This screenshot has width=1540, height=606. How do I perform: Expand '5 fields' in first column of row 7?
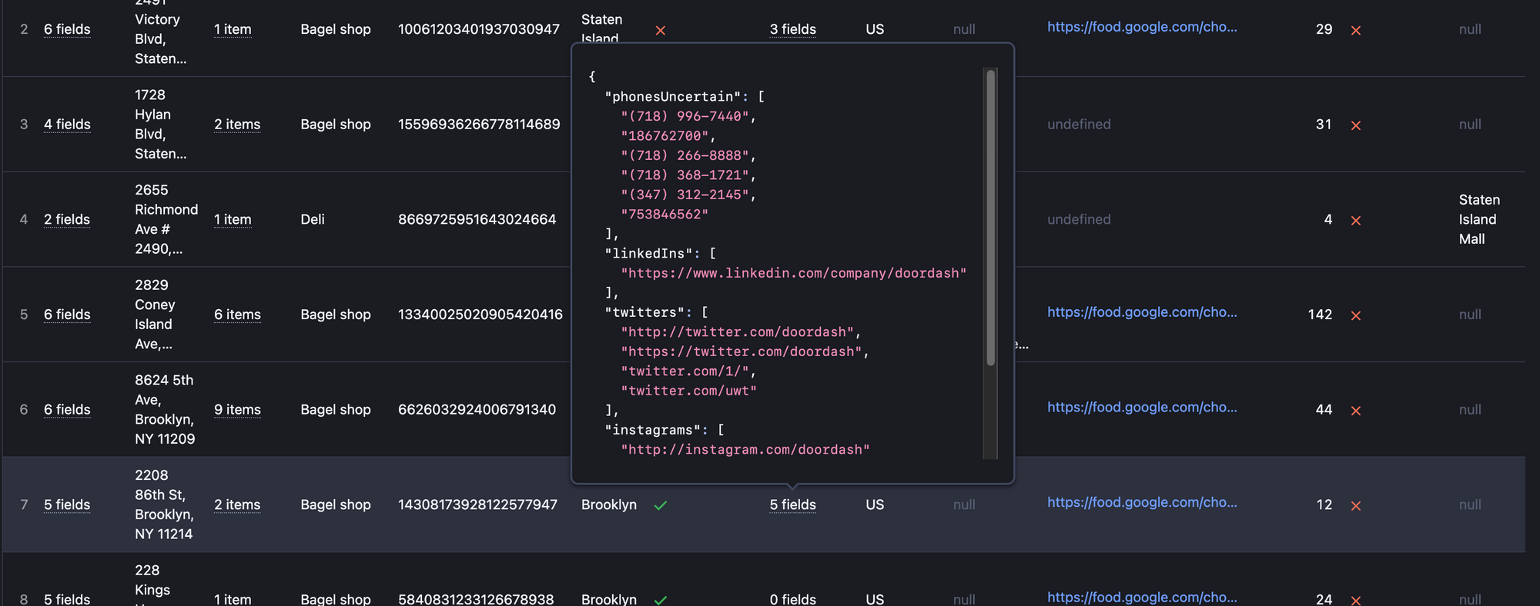click(67, 505)
